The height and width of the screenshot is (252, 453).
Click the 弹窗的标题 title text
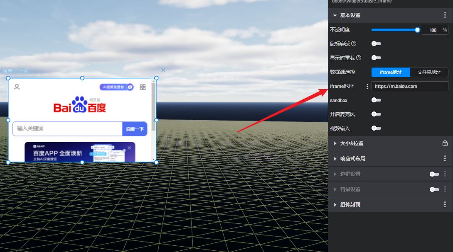(x=16, y=71)
